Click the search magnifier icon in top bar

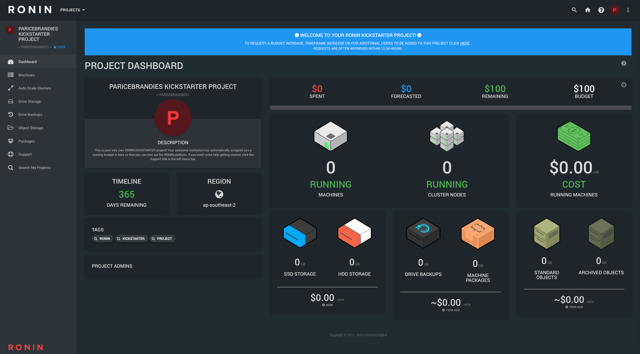click(574, 10)
